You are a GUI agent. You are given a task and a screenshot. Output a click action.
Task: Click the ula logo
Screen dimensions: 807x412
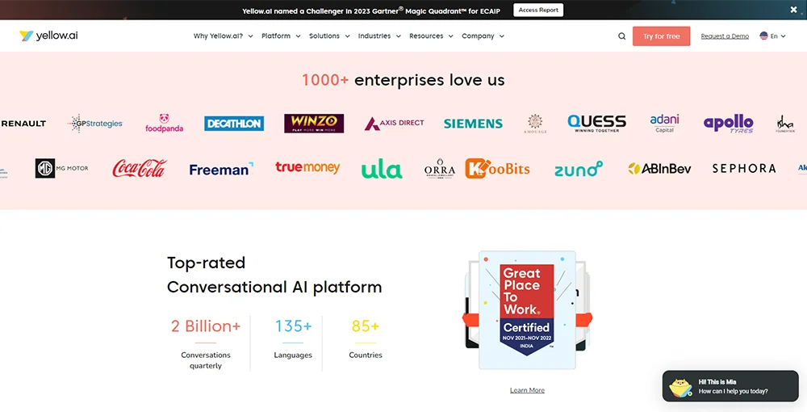[382, 169]
